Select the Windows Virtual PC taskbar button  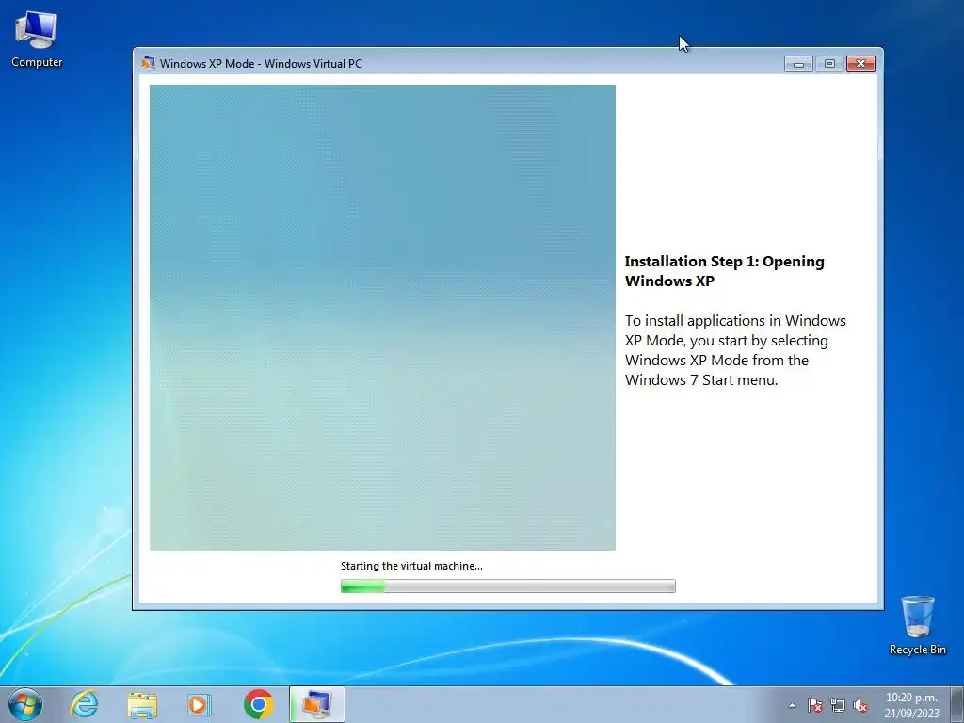(316, 704)
